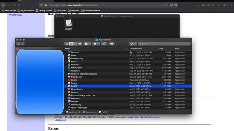Save page to Pocket
The width and height of the screenshot is (234, 131).
171,5
